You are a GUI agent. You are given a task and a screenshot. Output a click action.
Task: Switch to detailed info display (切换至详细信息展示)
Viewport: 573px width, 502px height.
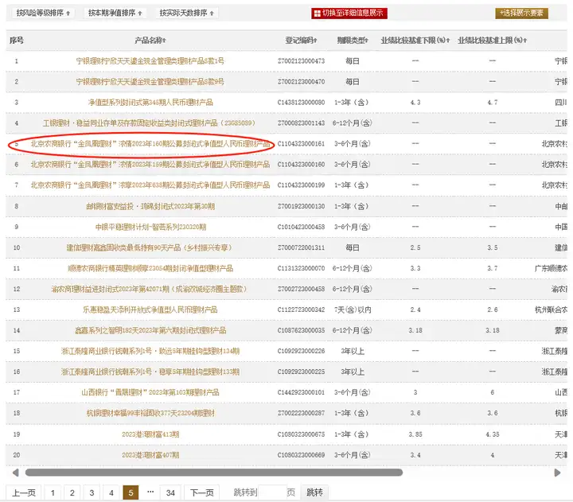pos(349,14)
